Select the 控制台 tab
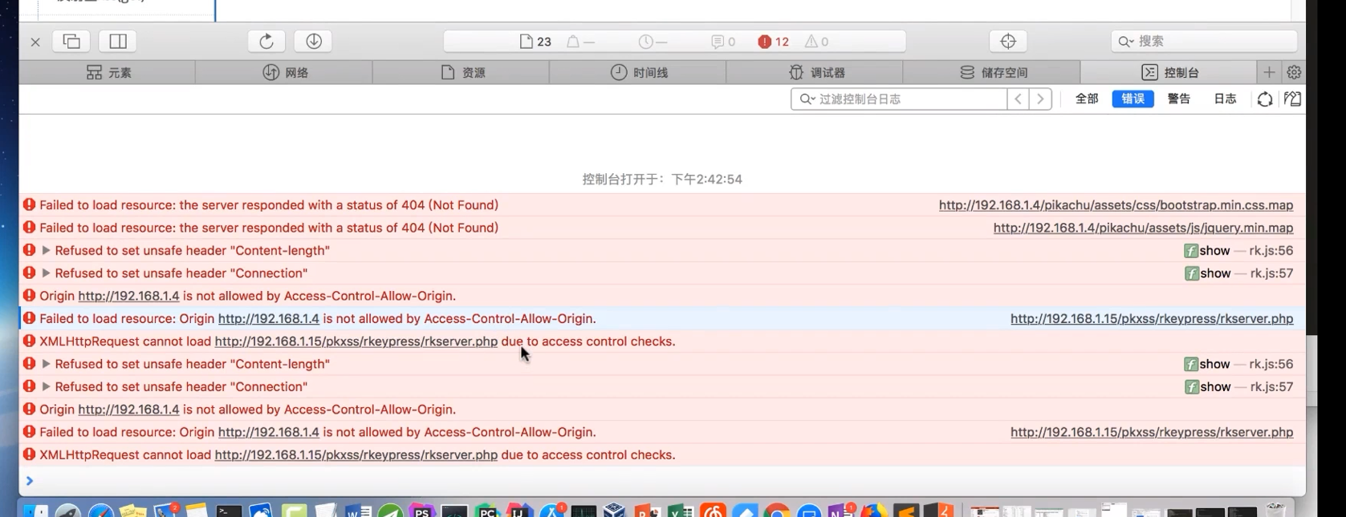The height and width of the screenshot is (517, 1346). [x=1169, y=72]
